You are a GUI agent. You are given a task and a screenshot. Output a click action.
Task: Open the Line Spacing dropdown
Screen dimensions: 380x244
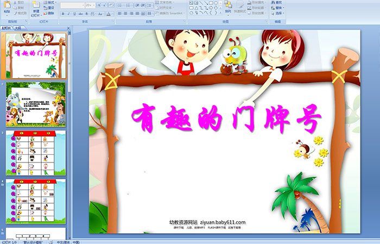[x=150, y=5]
